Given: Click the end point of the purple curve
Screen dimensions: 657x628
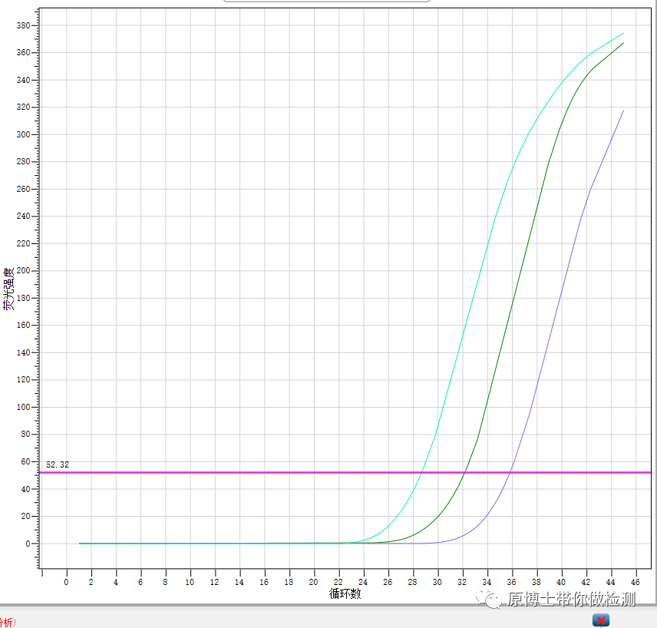Looking at the screenshot, I should pos(623,111).
